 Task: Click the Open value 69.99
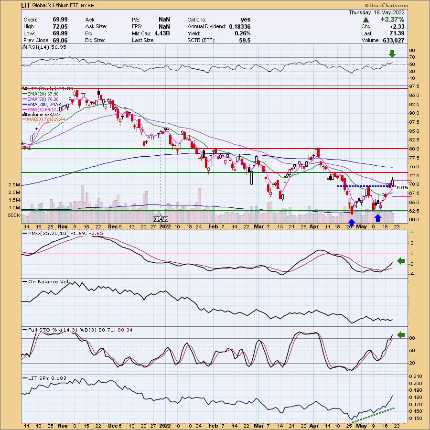[60, 20]
